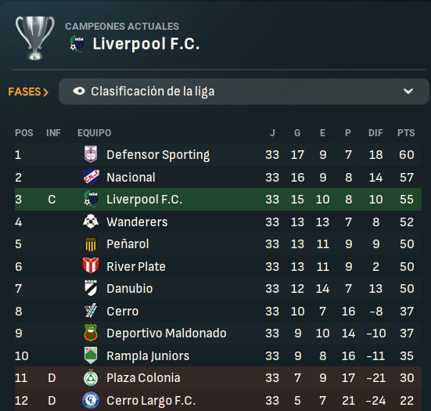Expand the FASES arrow menu
Screen dimensions: 431x411
(28, 92)
